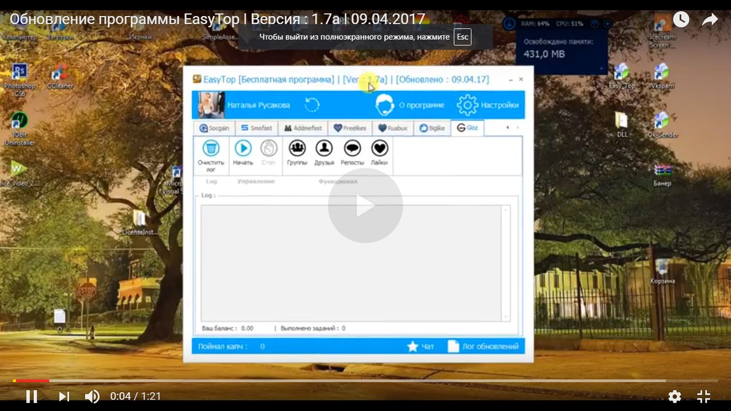Select the Друзья icon
Screen dimensions: 731x411
324,148
